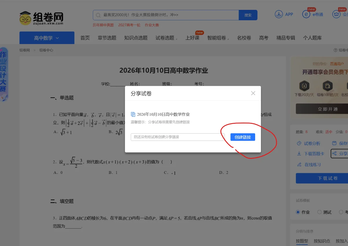Click the 分享 share icon button
Screen dimensions: 348x246
(339, 154)
